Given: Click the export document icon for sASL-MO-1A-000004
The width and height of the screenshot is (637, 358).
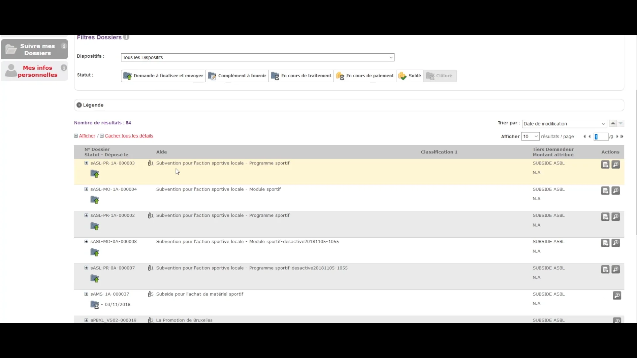Looking at the screenshot, I should coord(605,191).
